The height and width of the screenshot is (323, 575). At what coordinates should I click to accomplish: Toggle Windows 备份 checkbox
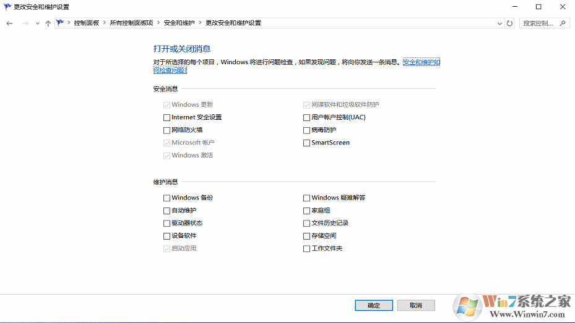tap(166, 198)
